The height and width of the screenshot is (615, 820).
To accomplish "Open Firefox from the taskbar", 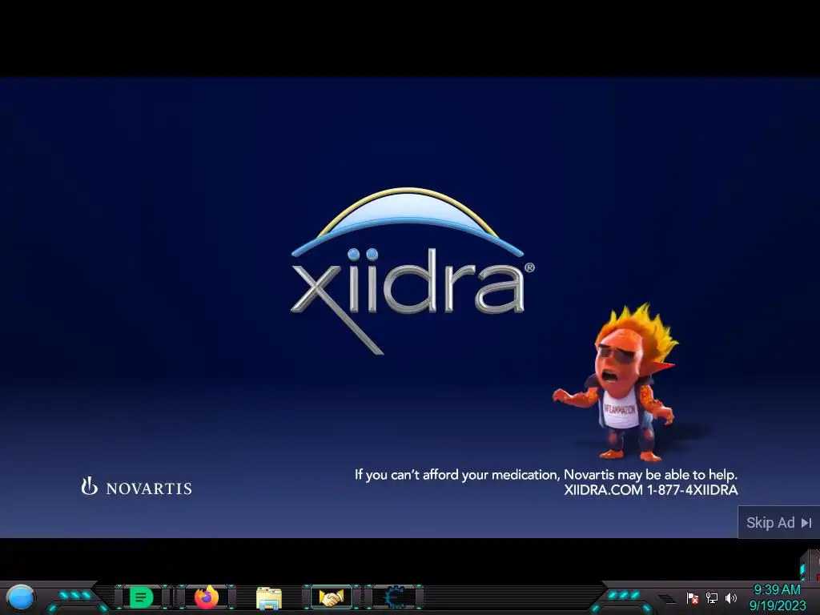I will pyautogui.click(x=207, y=597).
